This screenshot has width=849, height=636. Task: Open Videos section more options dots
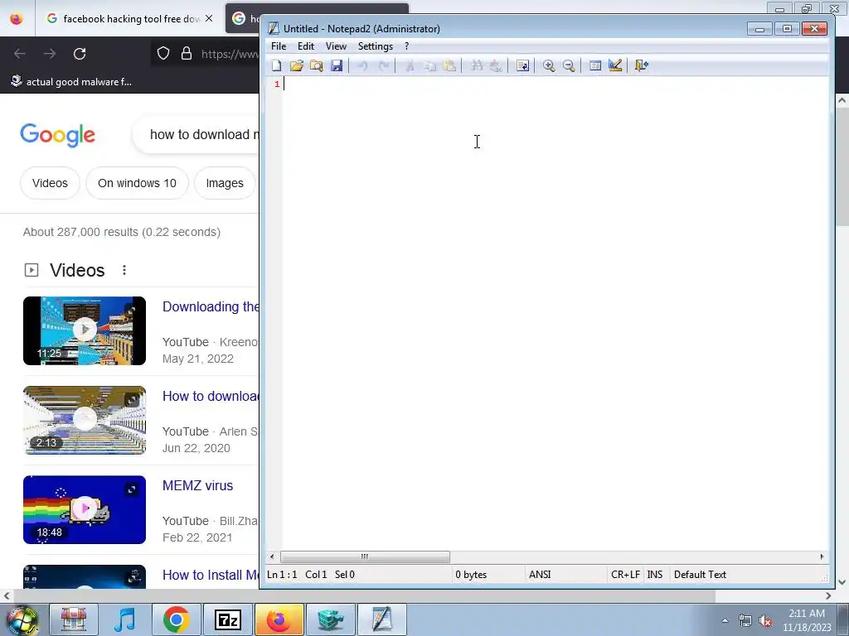[124, 270]
